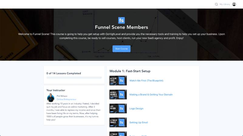Open the user profile account icon
The image size is (243, 136).
pos(234,4)
